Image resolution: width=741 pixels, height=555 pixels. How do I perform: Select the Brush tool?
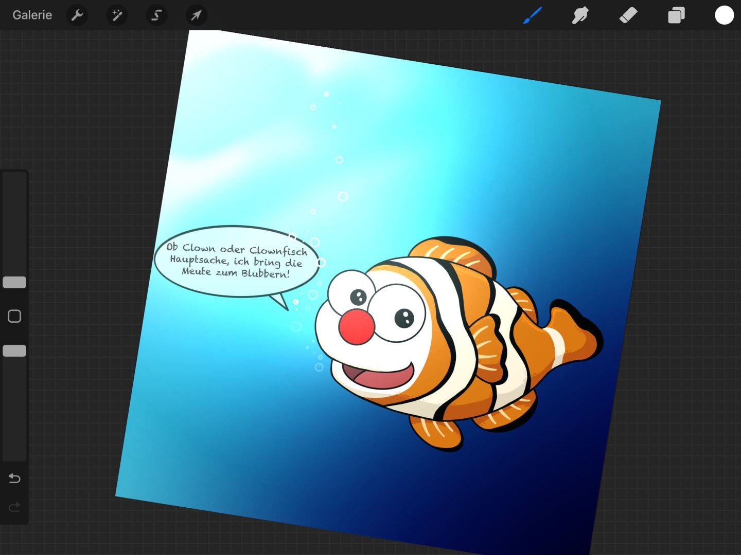[532, 15]
